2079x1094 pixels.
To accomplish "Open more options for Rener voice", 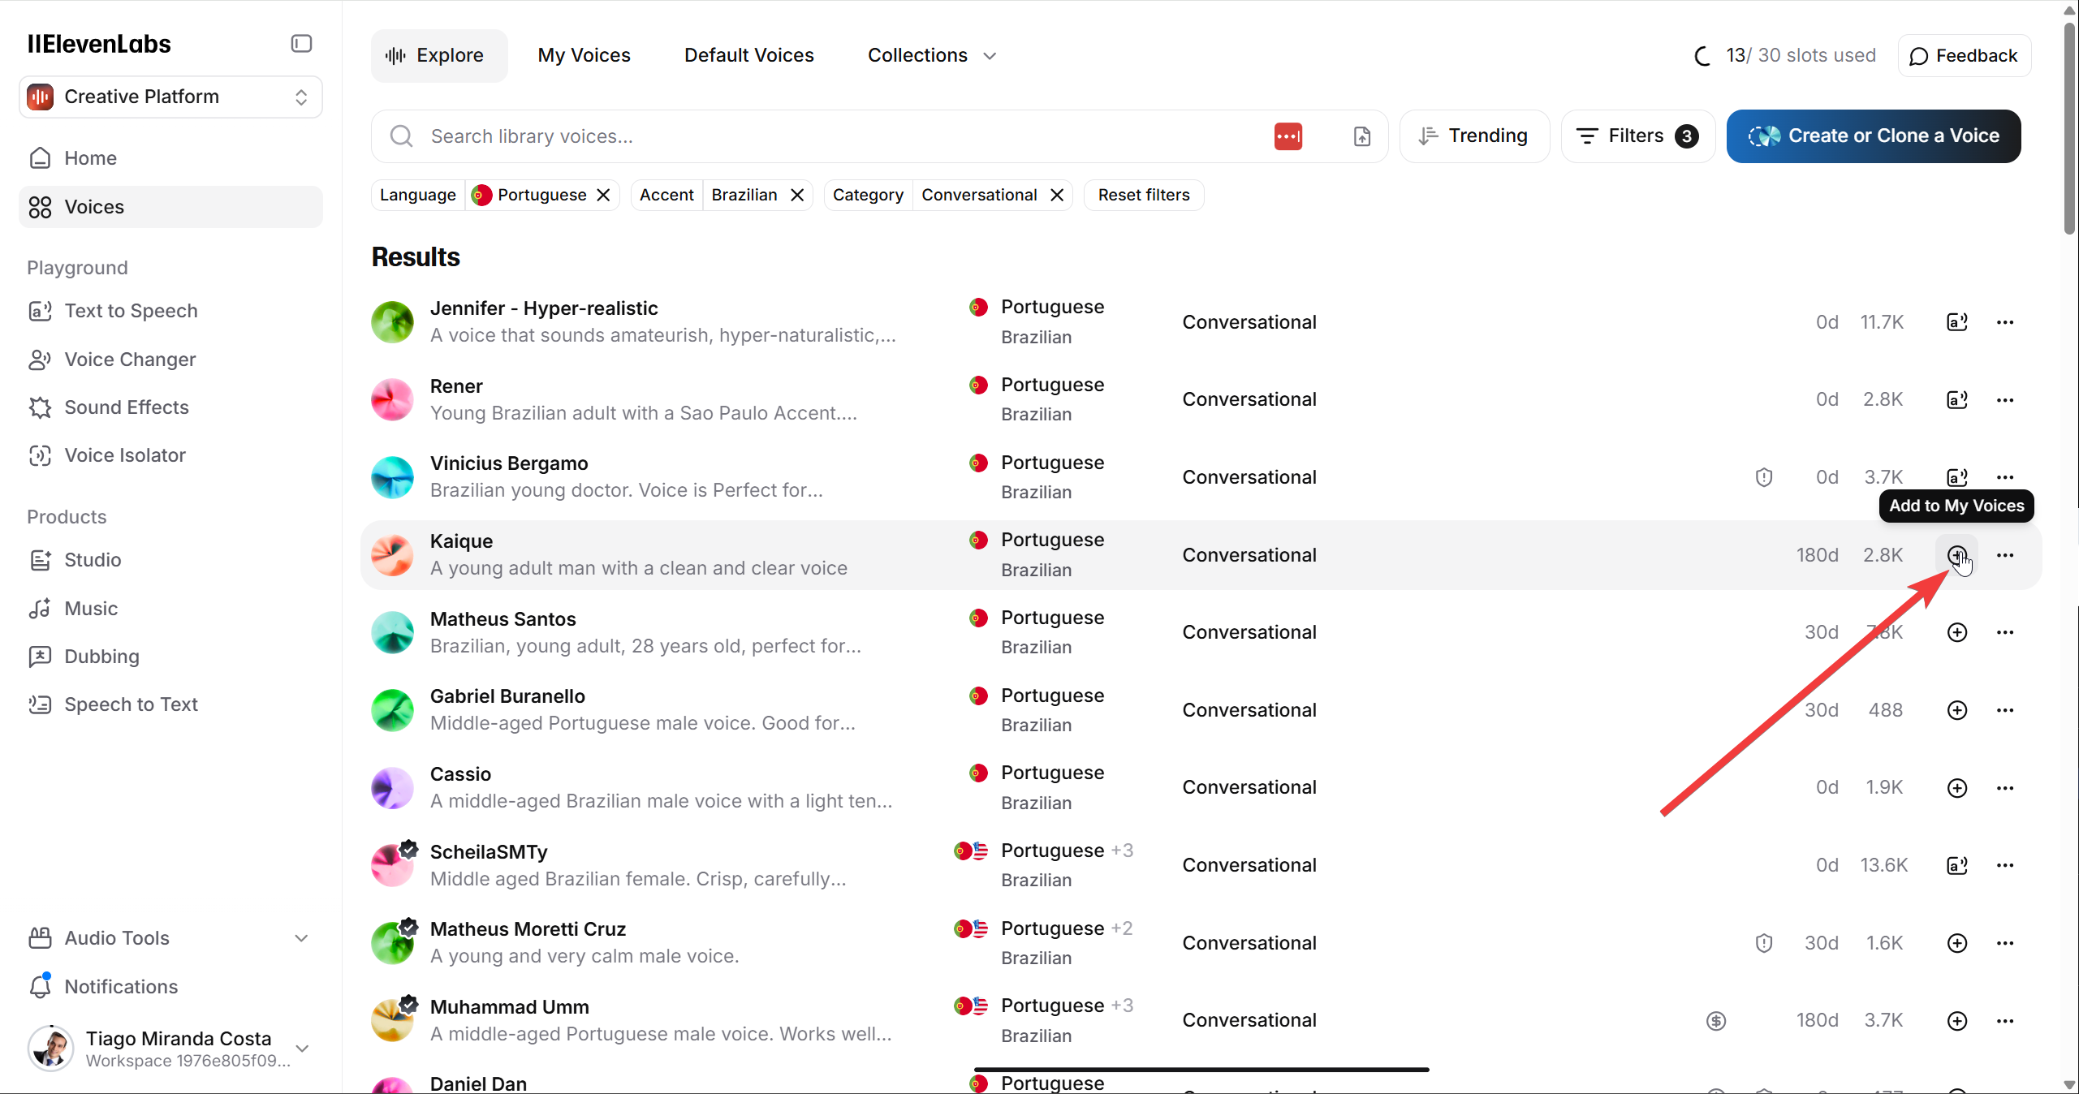I will tap(2004, 399).
